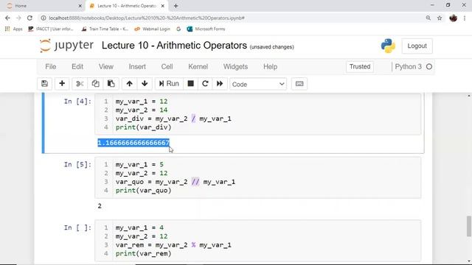Bookmark this page with star icon

[440, 18]
